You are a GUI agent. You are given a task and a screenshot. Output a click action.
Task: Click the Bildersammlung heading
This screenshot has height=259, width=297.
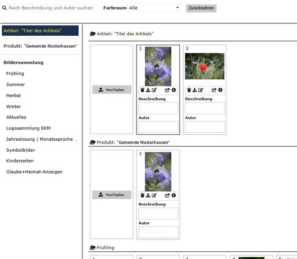pos(24,62)
